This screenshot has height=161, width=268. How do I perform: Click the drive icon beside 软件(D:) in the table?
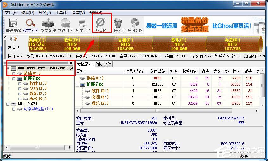(87, 91)
